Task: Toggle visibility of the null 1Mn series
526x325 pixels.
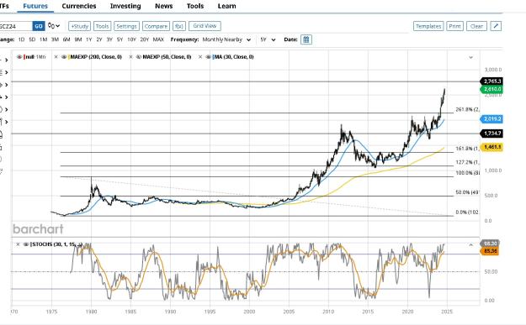Action: tap(19, 57)
